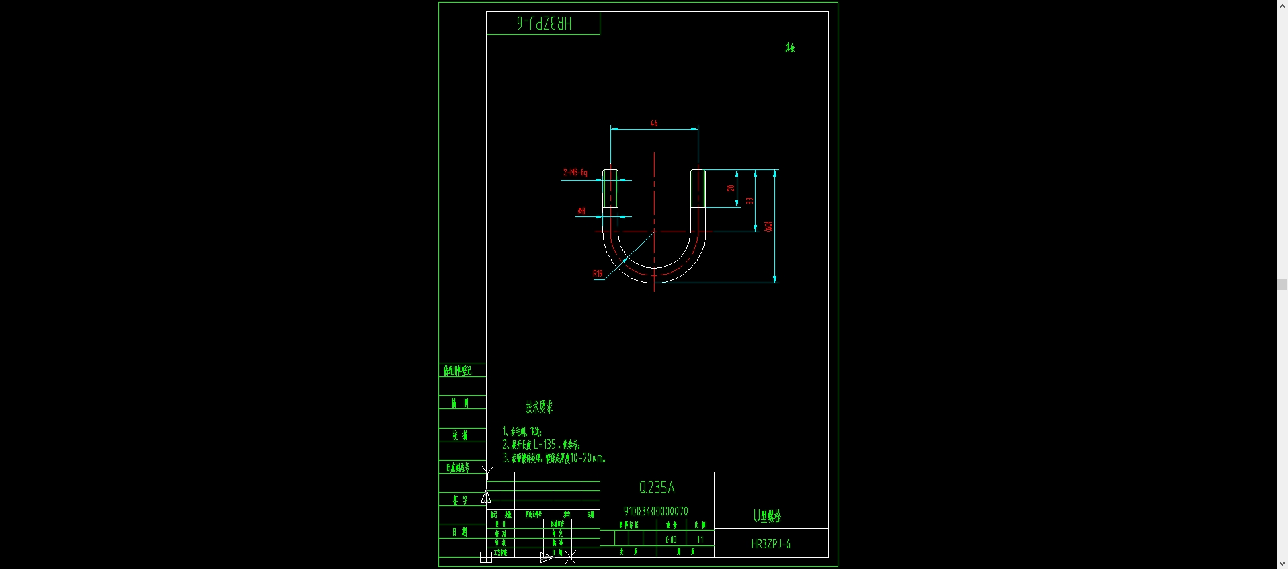Screen dimensions: 1288x569
Task: Click the vertical scrollbar thumb
Action: tap(1282, 284)
